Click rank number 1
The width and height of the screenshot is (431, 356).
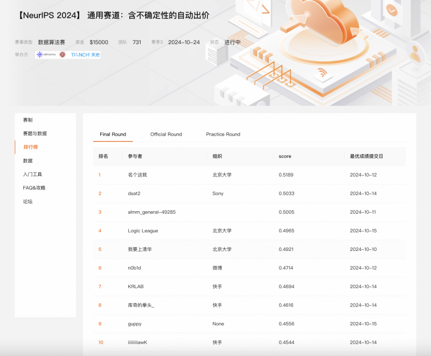[x=100, y=175]
